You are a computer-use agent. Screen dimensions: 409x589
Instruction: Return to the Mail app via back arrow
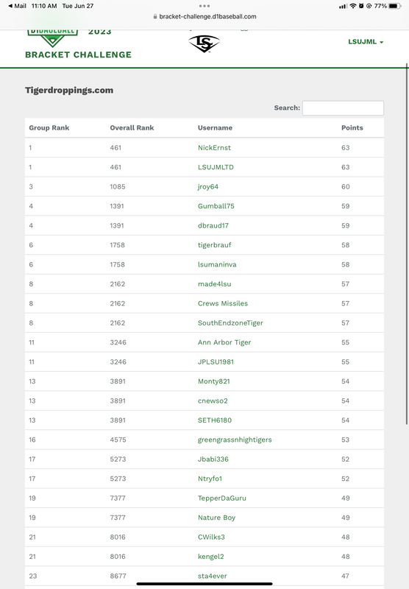[x=17, y=6]
